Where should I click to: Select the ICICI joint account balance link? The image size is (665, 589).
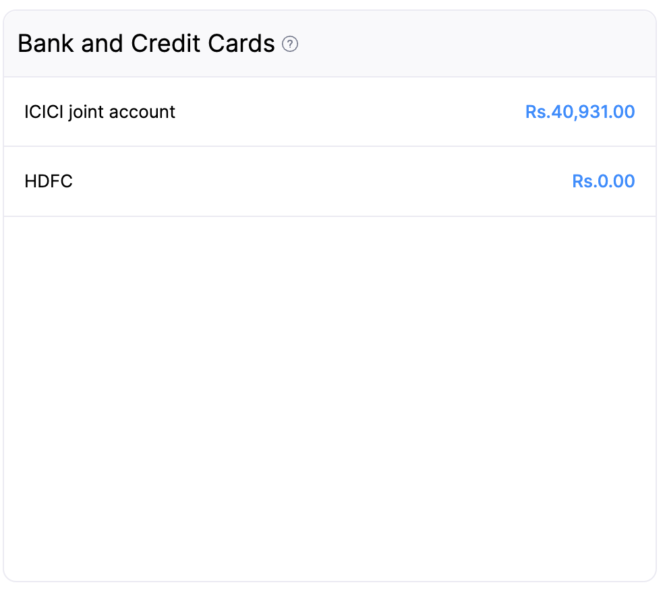click(579, 112)
